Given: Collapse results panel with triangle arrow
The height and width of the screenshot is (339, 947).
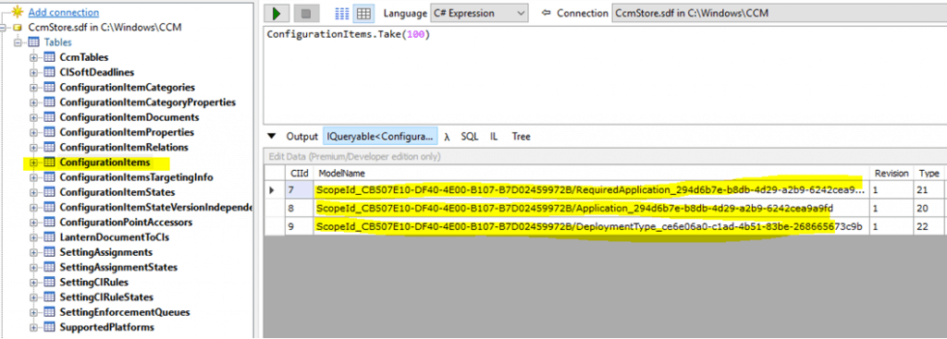Looking at the screenshot, I should pyautogui.click(x=271, y=137).
